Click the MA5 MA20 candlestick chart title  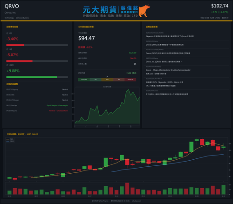(22, 134)
